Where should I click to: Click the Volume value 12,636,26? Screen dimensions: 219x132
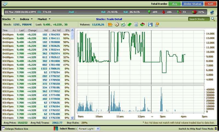pyautogui.click(x=98, y=25)
